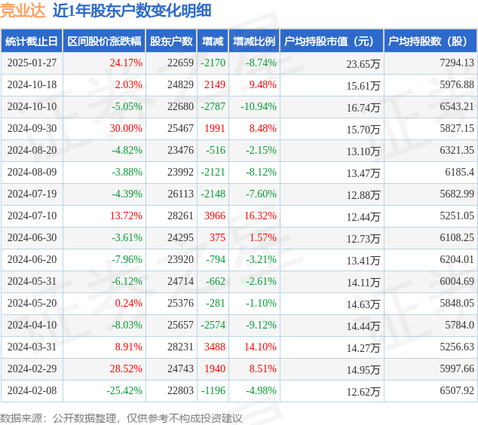Select the date cell 2024-06-30
The width and height of the screenshot is (478, 425).
tap(32, 237)
